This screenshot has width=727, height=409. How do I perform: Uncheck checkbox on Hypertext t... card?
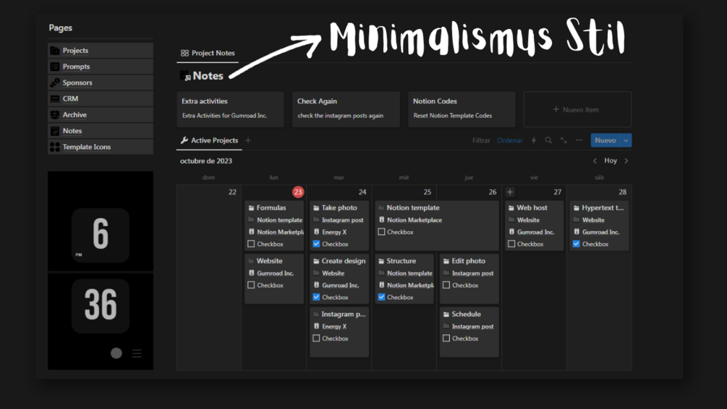click(577, 244)
